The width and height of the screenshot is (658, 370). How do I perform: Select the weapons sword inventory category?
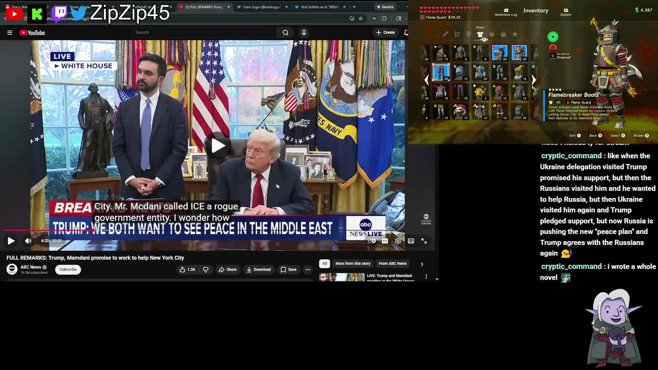click(x=445, y=34)
